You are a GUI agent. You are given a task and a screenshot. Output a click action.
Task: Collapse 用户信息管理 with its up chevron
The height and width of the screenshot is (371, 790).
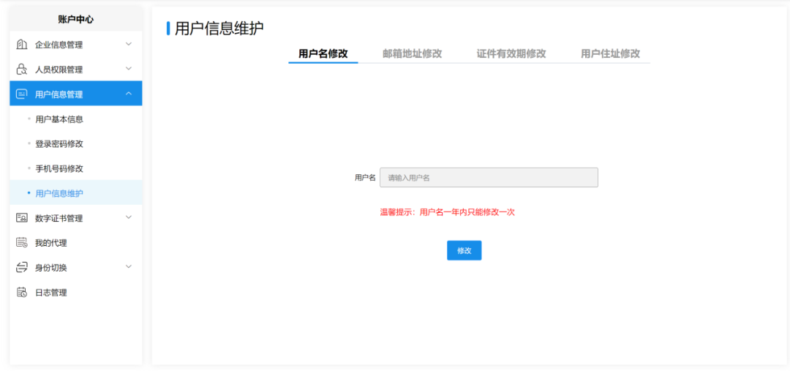pyautogui.click(x=129, y=93)
